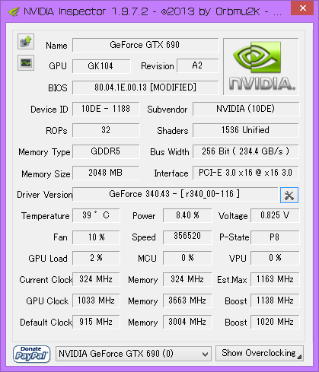319x372 pixels.
Task: Click the Interface PCI-E field
Action: click(x=246, y=173)
